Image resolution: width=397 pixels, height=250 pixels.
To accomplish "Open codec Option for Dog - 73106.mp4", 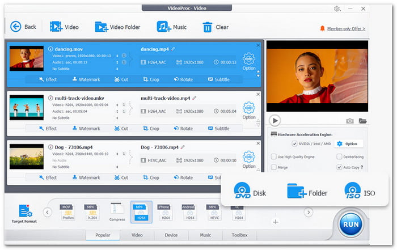I will [x=249, y=160].
